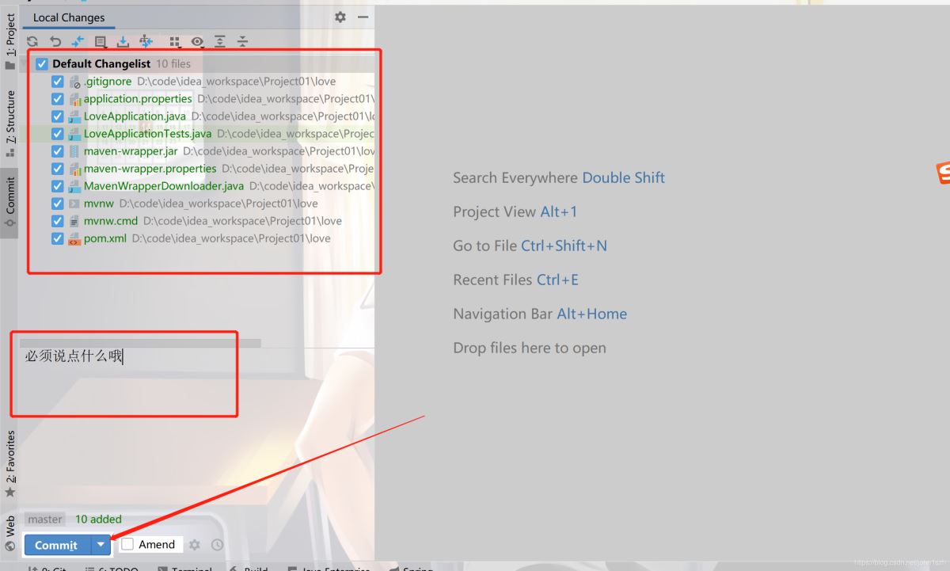Viewport: 950px width, 571px height.
Task: Click the Shelve changes icon
Action: 123,41
